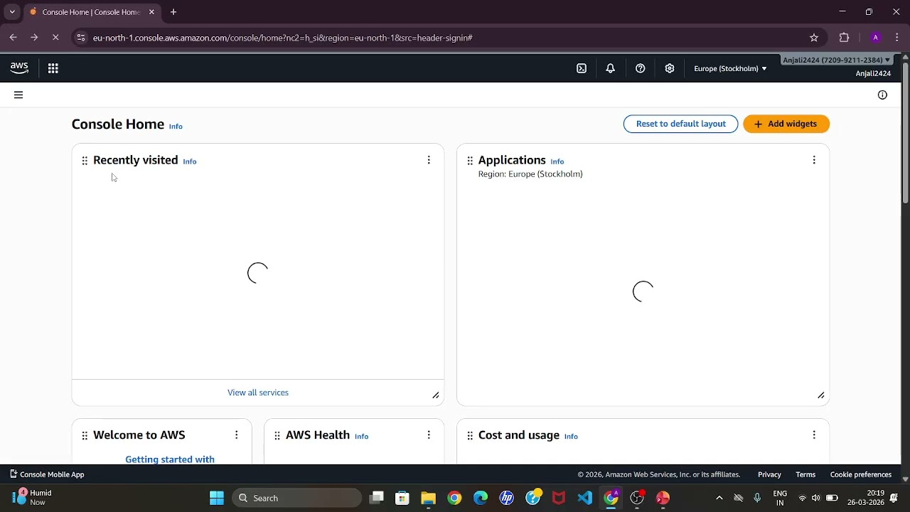
Task: Bookmark this page with the star
Action: coord(814,38)
